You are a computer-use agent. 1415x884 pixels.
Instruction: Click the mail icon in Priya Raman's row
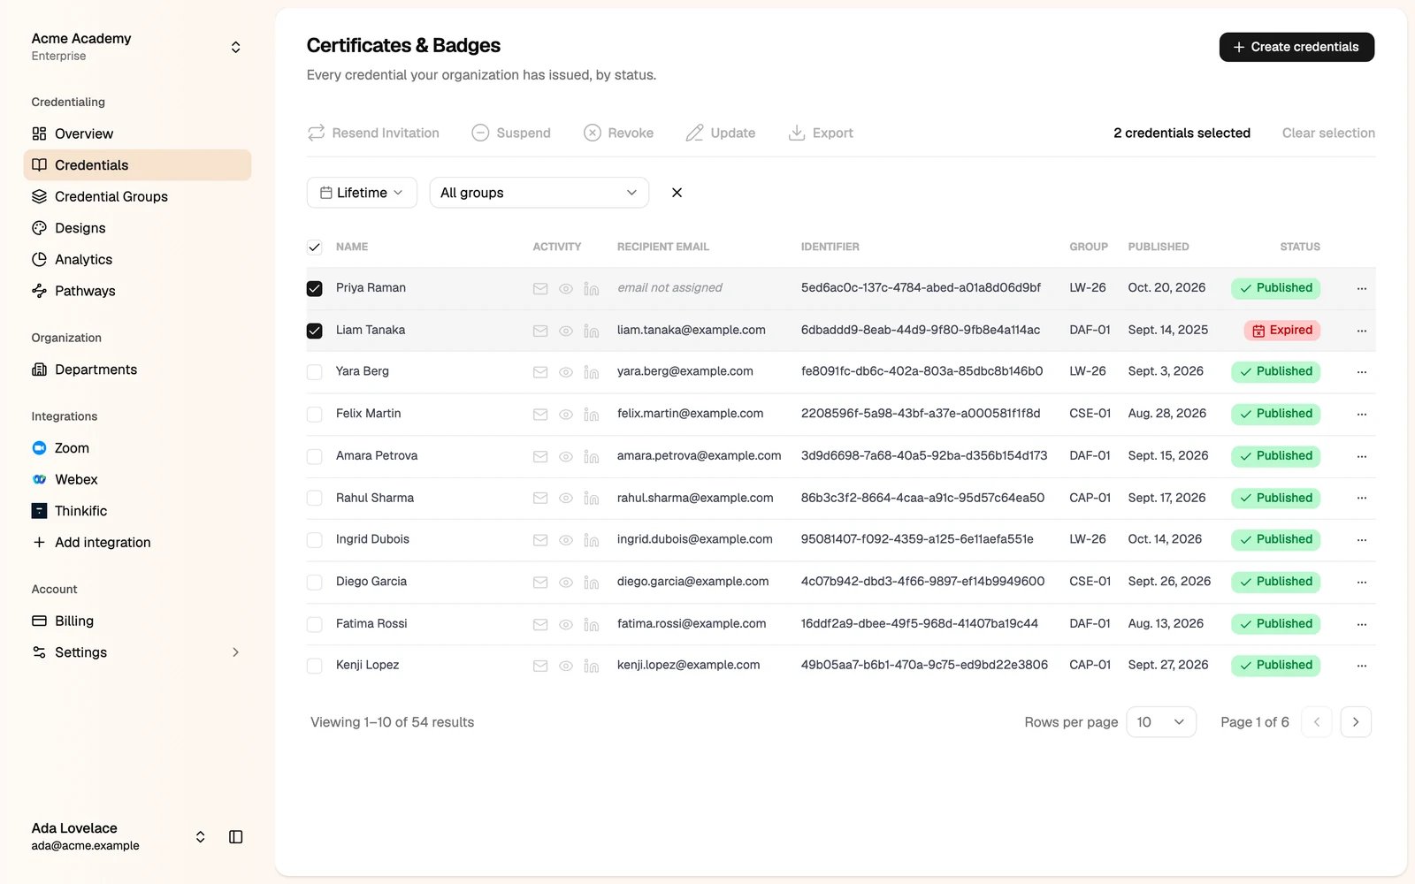coord(540,288)
